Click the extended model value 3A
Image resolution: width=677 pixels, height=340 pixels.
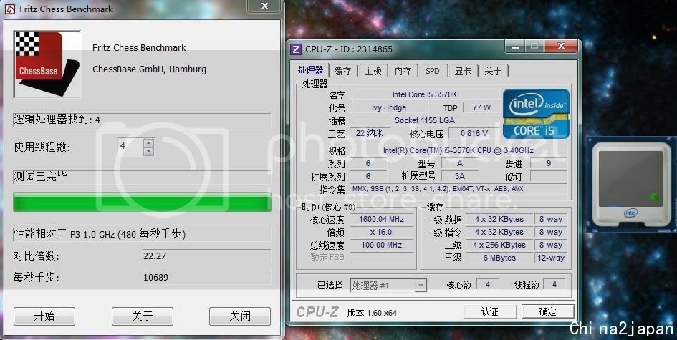point(459,176)
